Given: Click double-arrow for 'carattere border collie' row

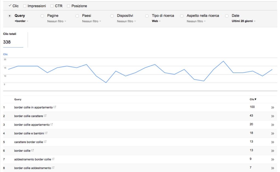Looking at the screenshot, I should (x=273, y=142).
